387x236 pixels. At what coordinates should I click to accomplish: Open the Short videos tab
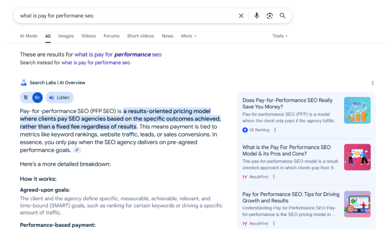[140, 36]
